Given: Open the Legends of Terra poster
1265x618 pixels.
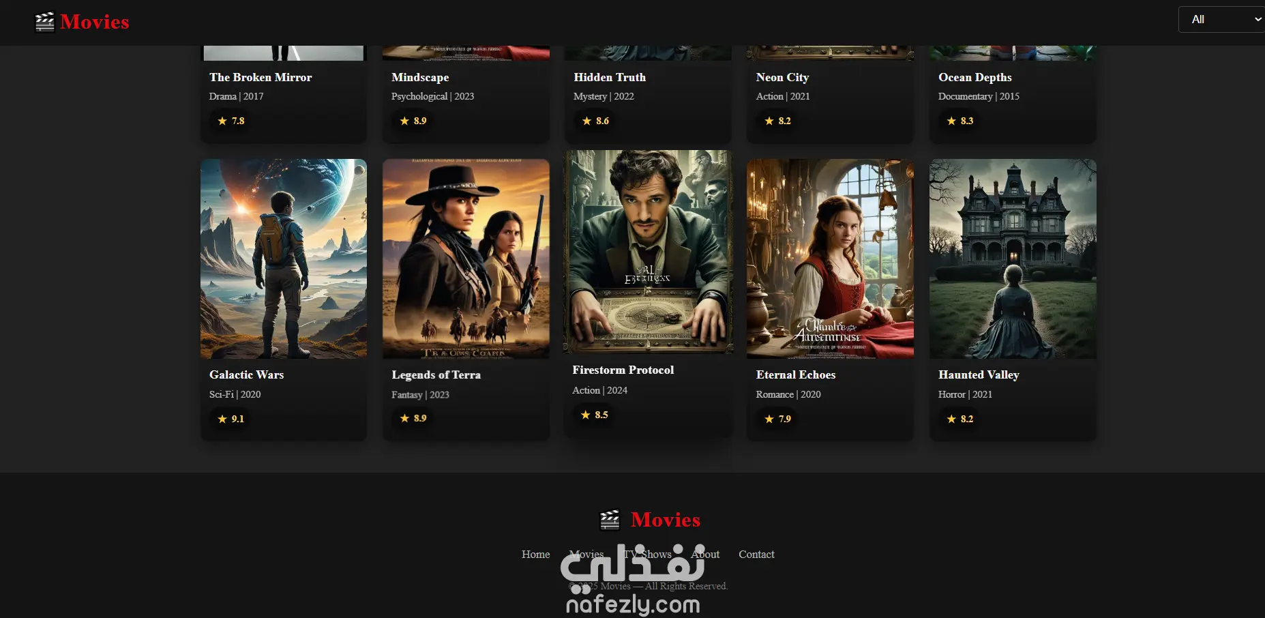Looking at the screenshot, I should click(466, 259).
